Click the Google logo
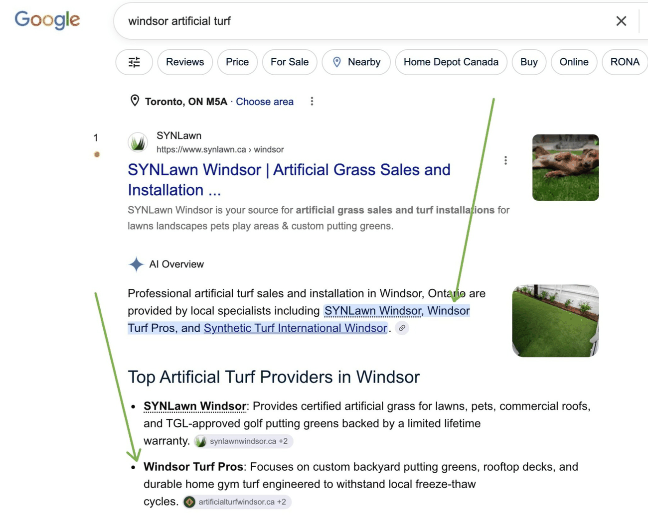648x517 pixels. [47, 20]
